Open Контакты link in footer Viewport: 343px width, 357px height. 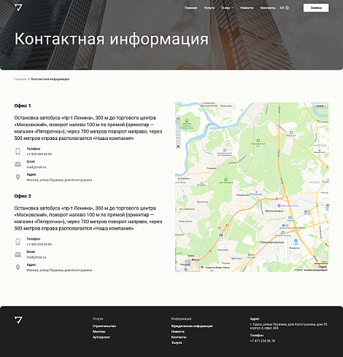tap(179, 337)
